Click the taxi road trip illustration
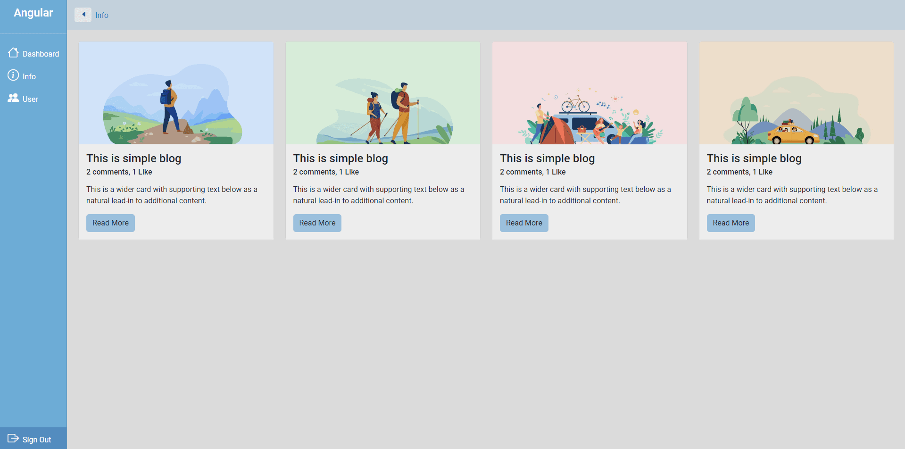This screenshot has height=449, width=905. tap(796, 92)
